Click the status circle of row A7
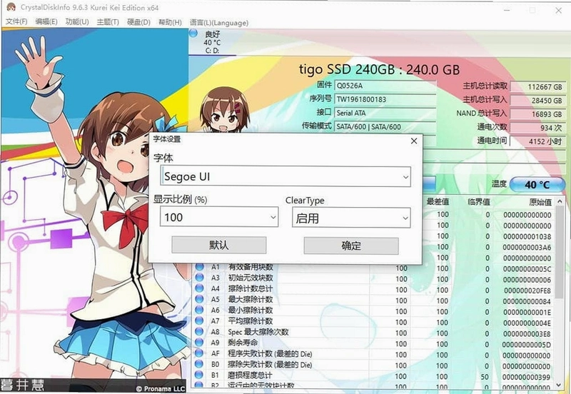The width and height of the screenshot is (571, 394). click(x=199, y=321)
